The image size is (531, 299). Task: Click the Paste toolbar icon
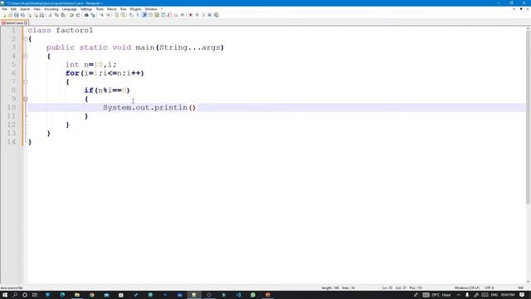63,15
